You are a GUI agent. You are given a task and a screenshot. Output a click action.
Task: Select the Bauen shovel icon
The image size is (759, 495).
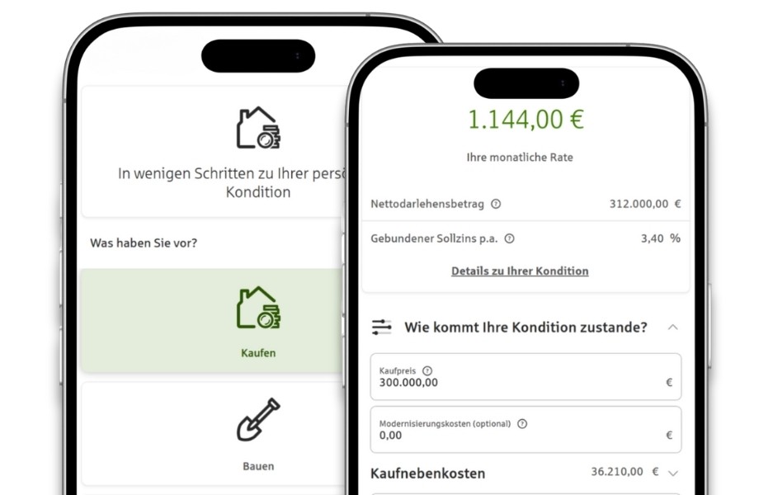pyautogui.click(x=258, y=420)
